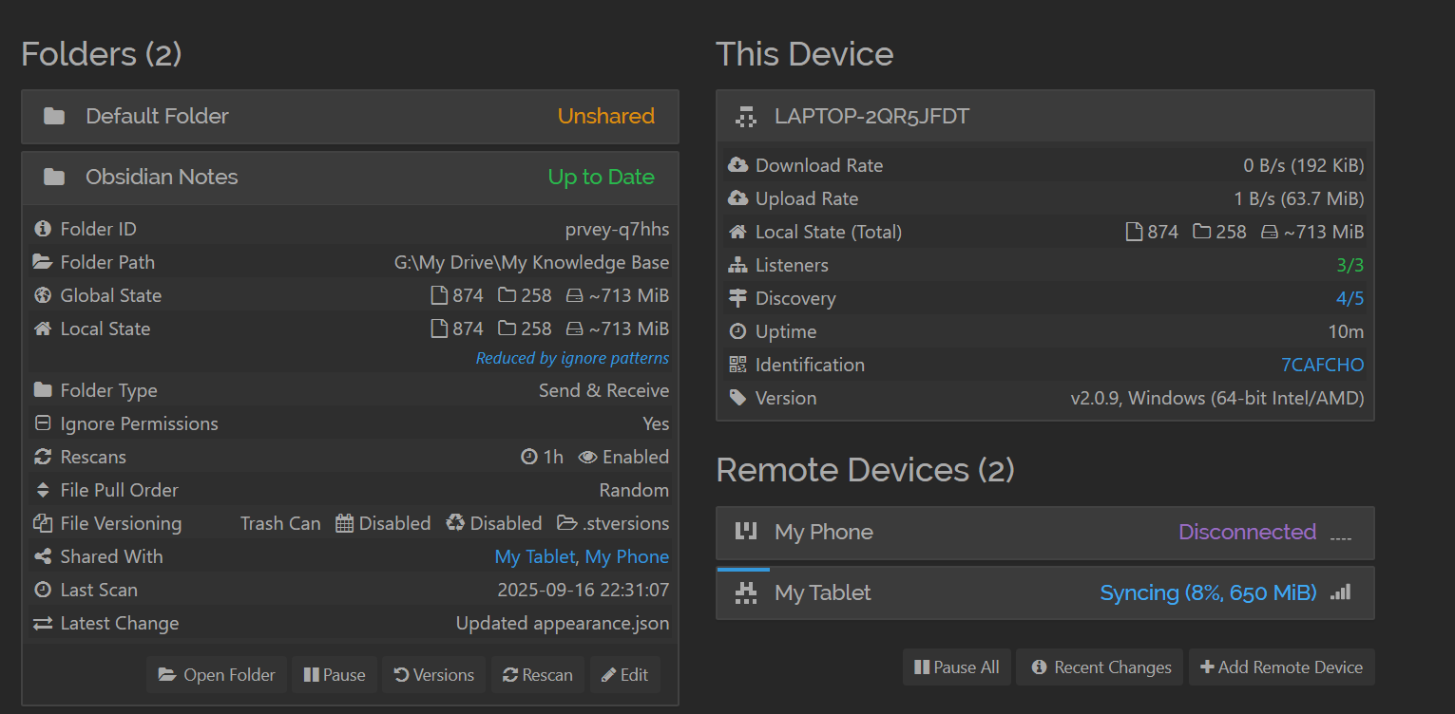Collapse the LAPTOP-2QR5JFDT device panel
The width and height of the screenshot is (1455, 714).
click(x=1044, y=117)
